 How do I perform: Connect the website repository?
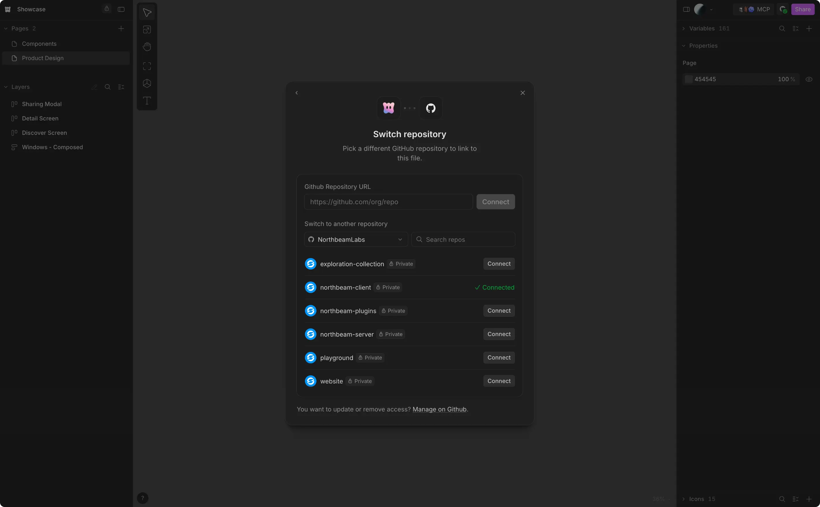tap(499, 381)
